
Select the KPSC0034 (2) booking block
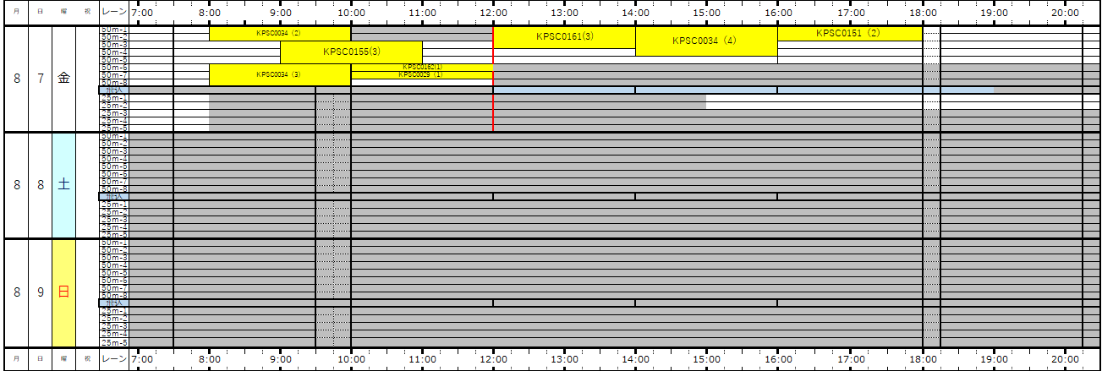pyautogui.click(x=280, y=33)
